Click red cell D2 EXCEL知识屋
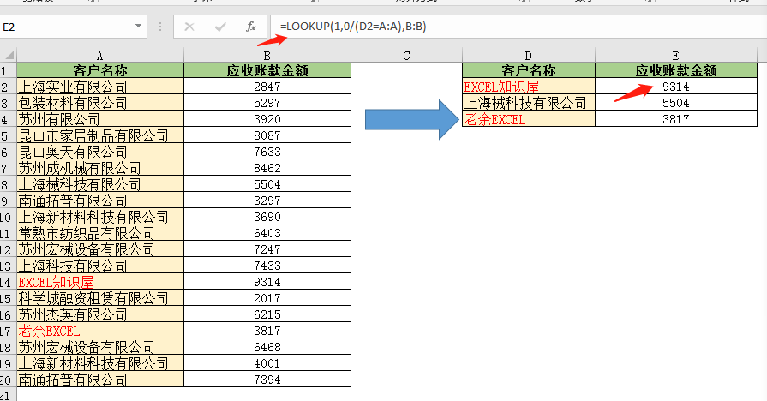Screen dimensions: 767x401 (x=528, y=87)
